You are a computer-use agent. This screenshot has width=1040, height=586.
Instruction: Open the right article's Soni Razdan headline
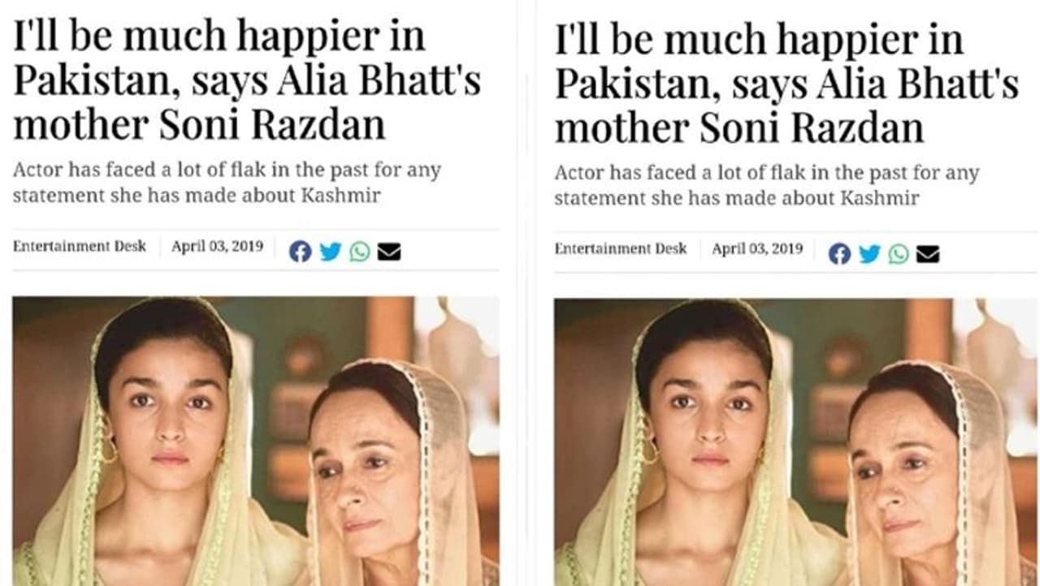[786, 84]
